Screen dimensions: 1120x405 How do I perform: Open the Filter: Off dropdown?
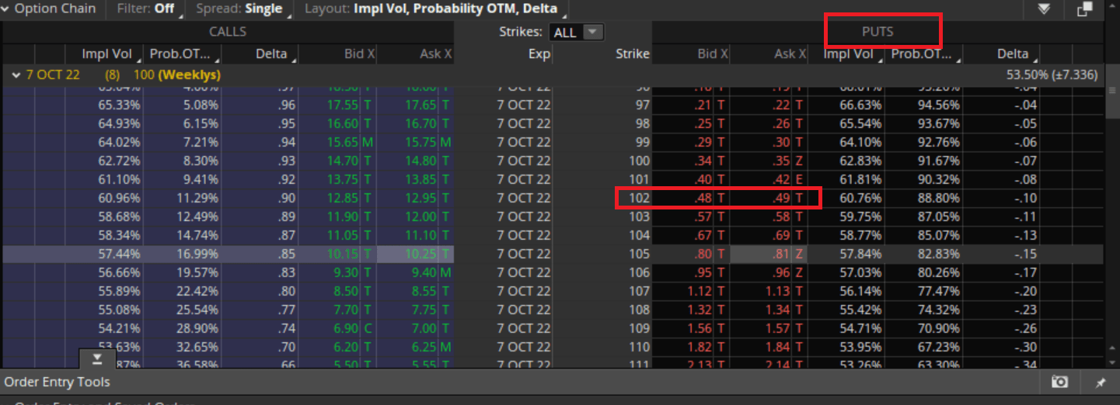click(x=150, y=9)
